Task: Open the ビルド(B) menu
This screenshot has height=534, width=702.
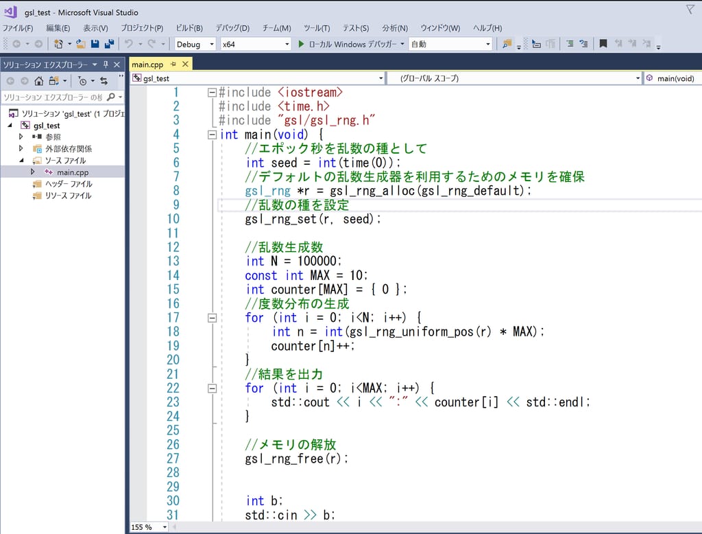Action: (189, 28)
